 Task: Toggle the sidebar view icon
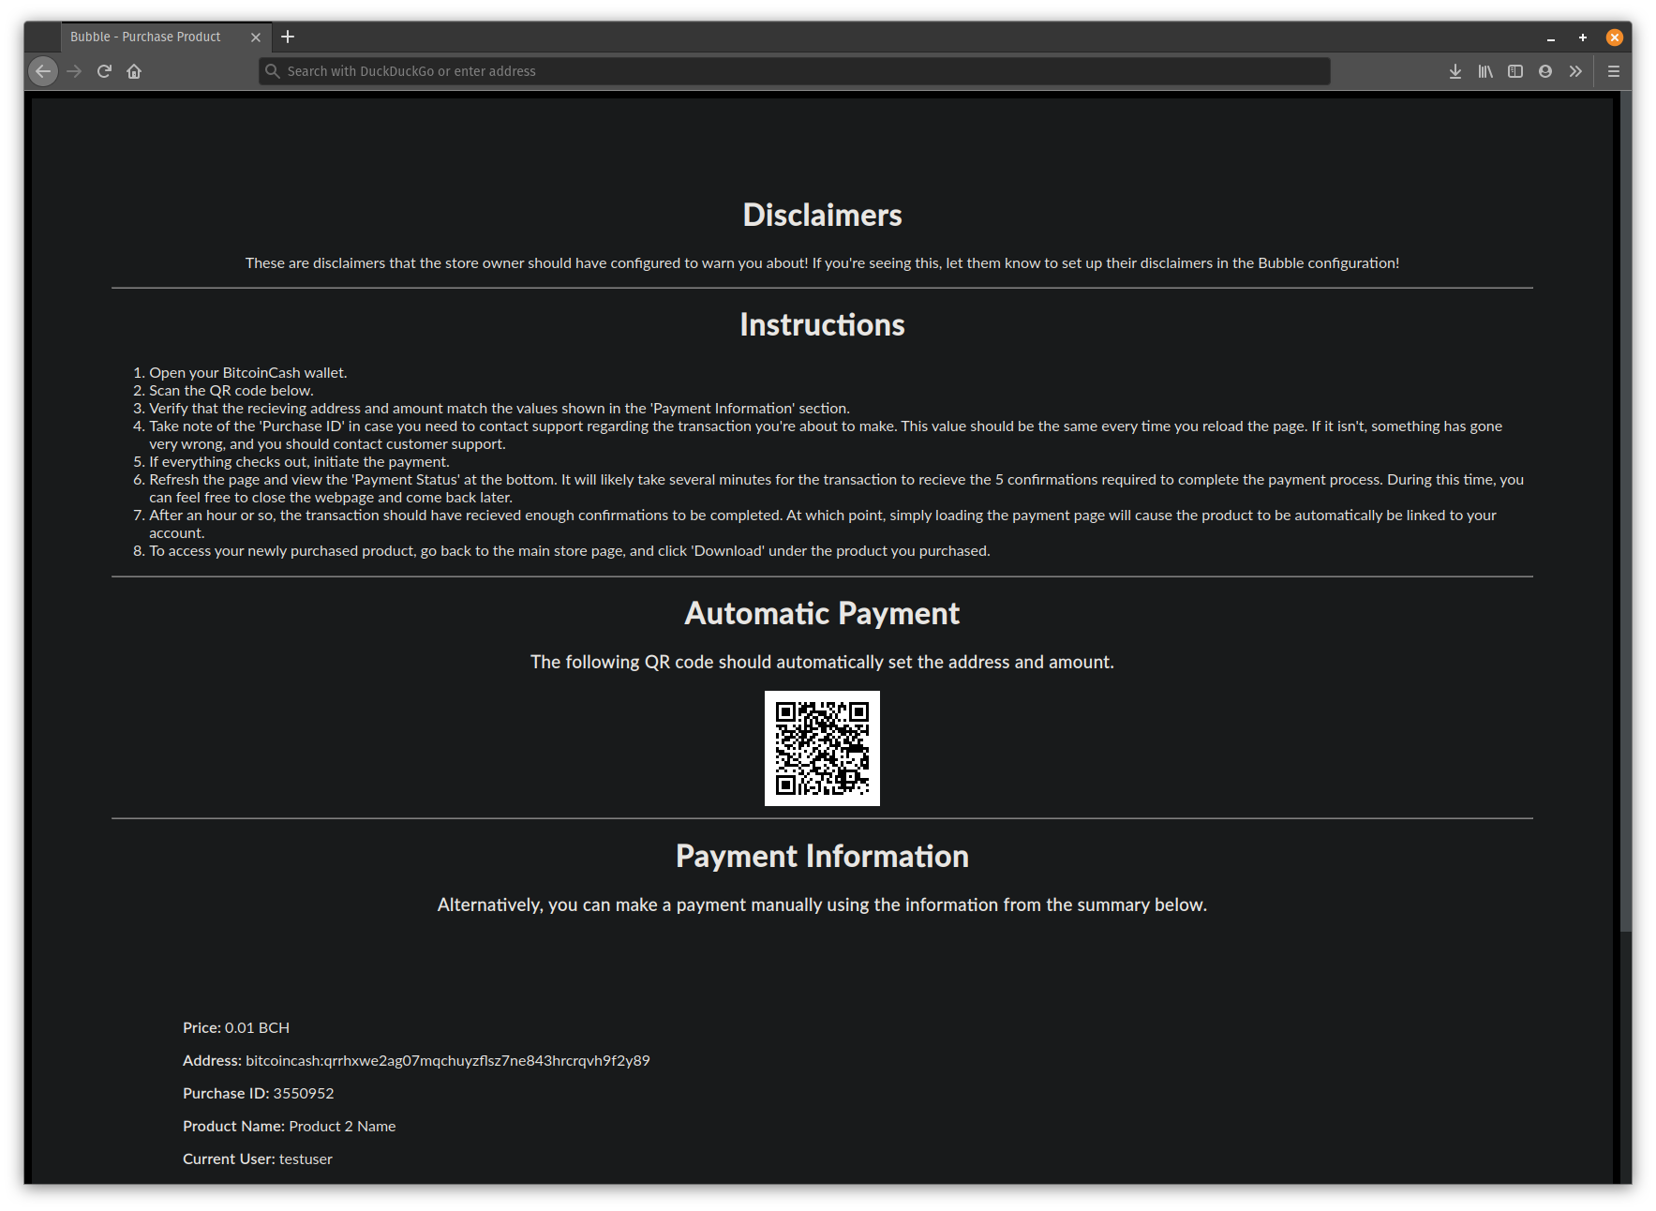pyautogui.click(x=1514, y=71)
